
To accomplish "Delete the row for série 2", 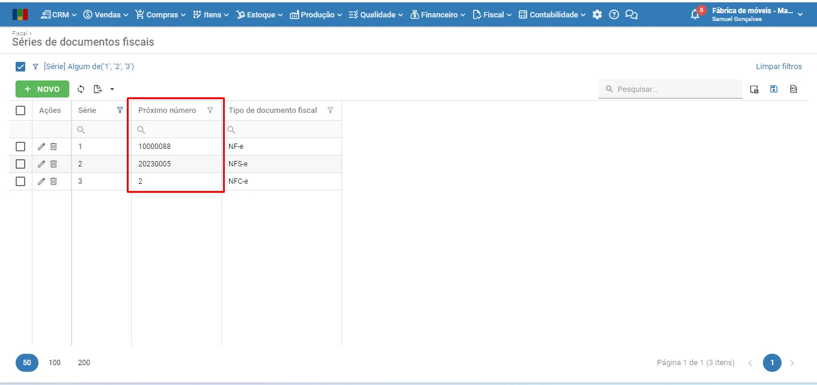I will pos(54,164).
